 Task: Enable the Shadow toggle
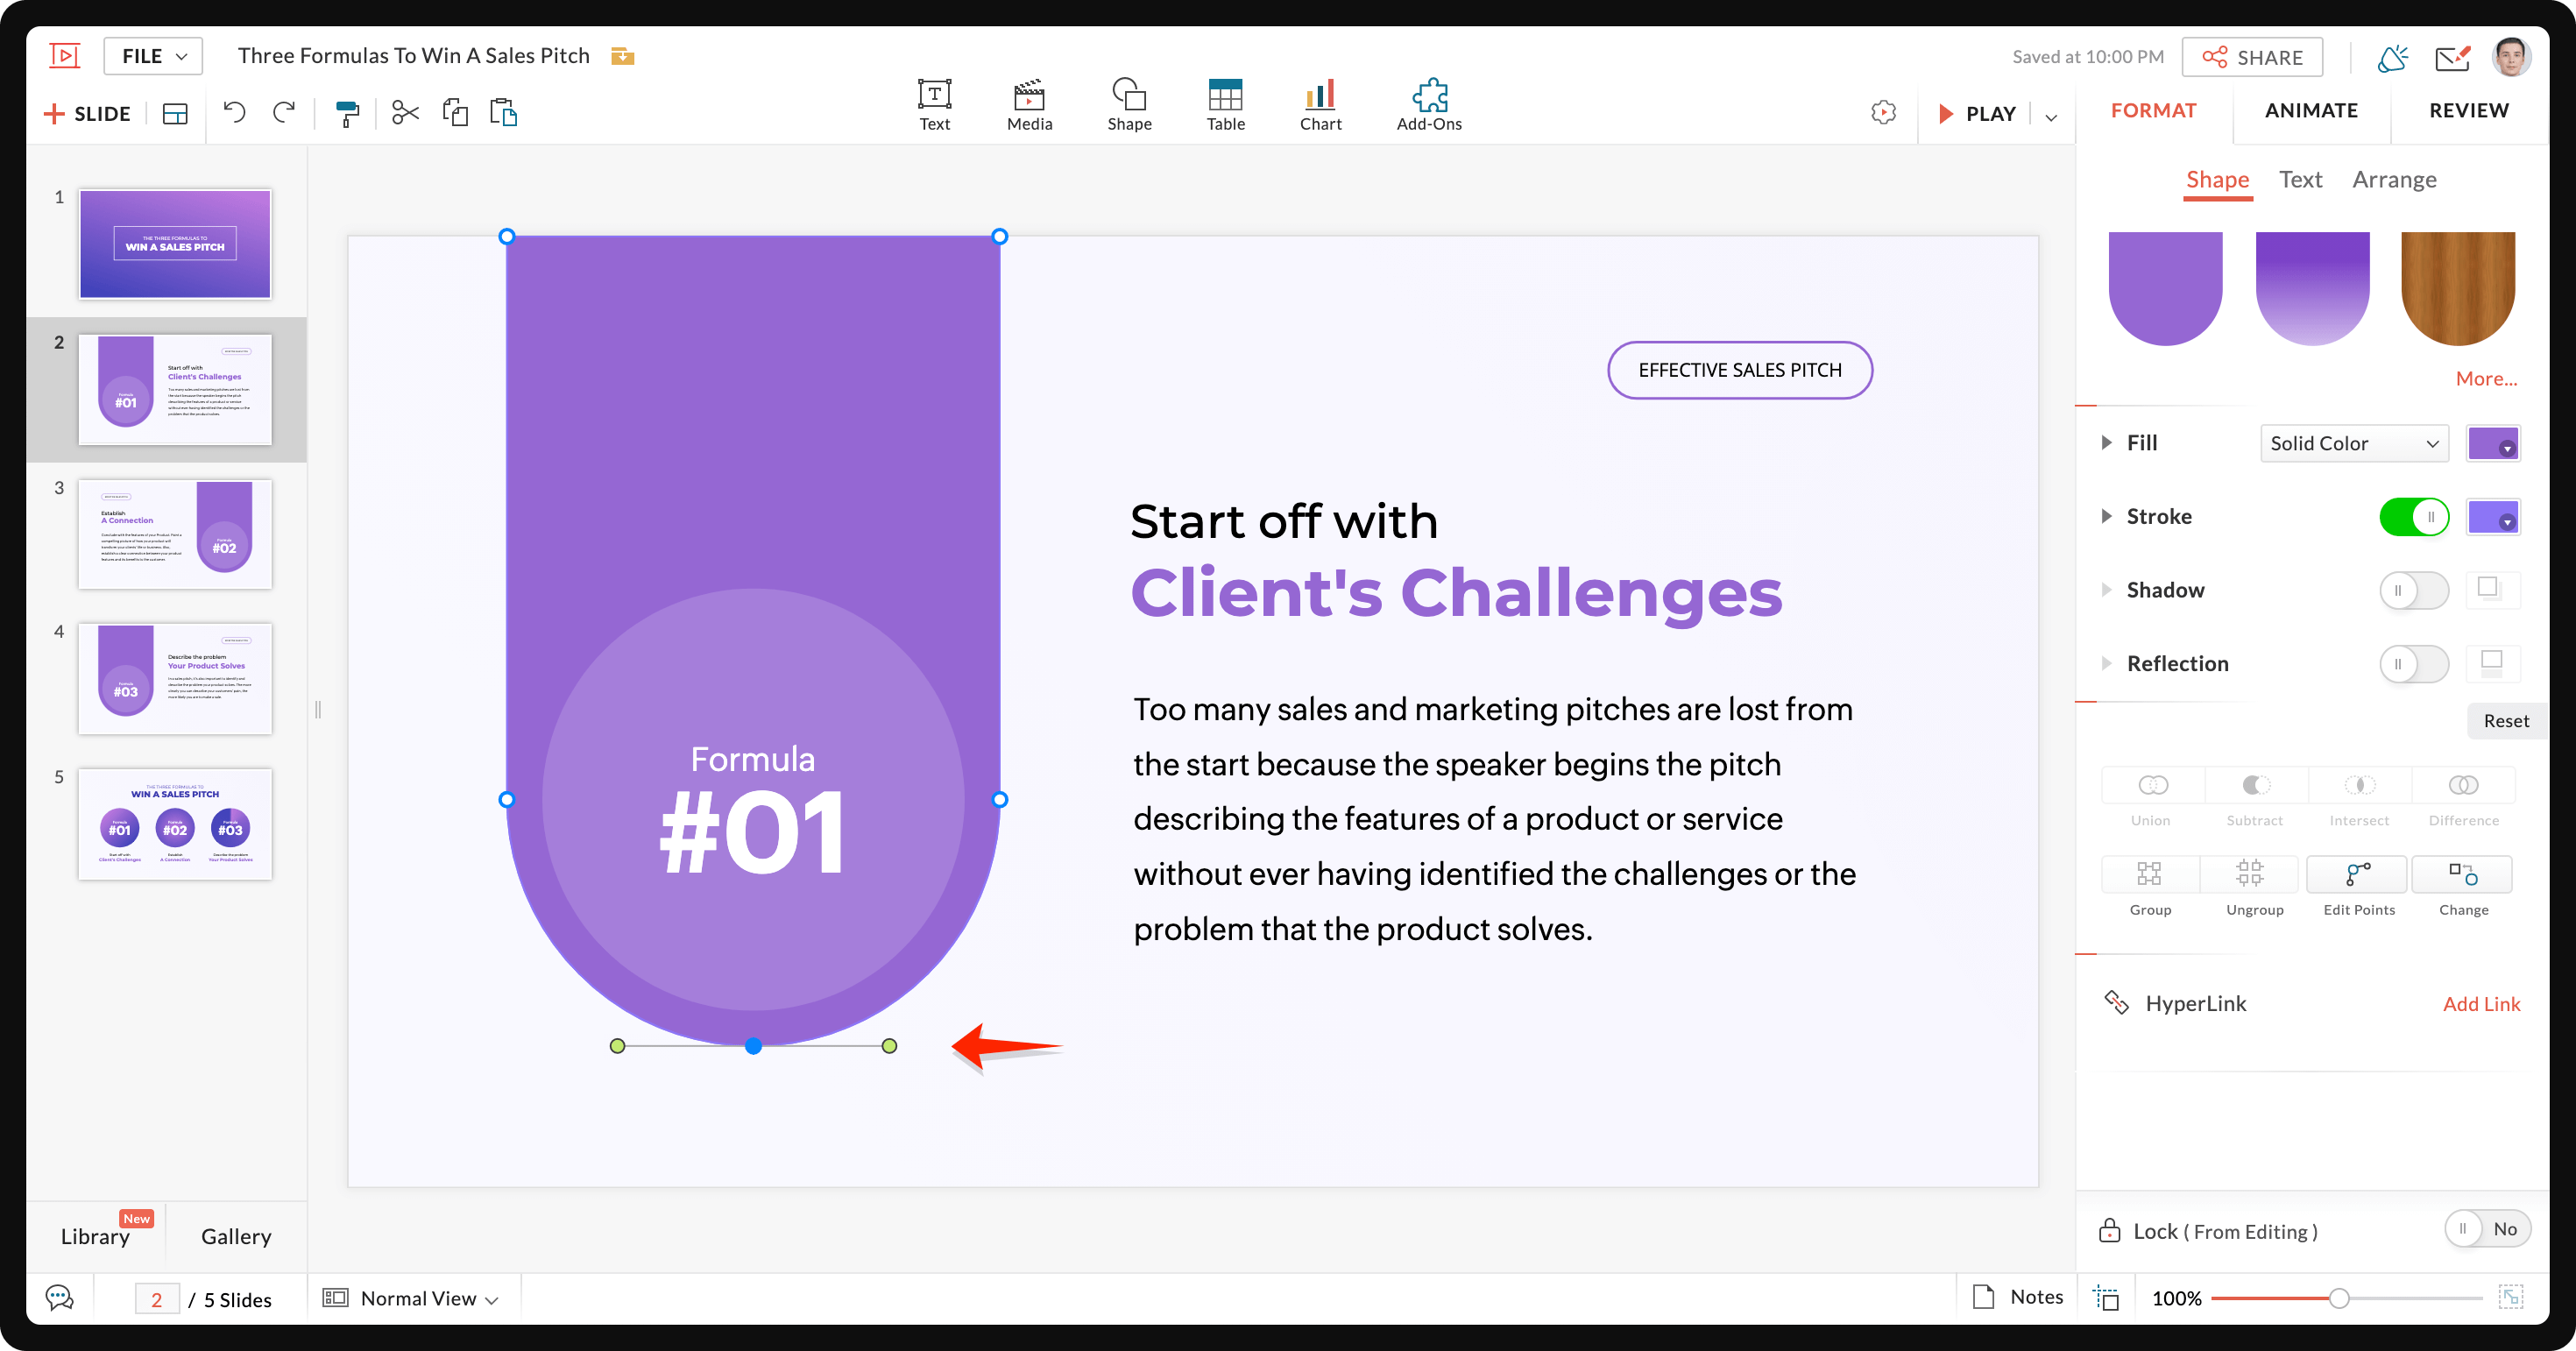point(2412,590)
